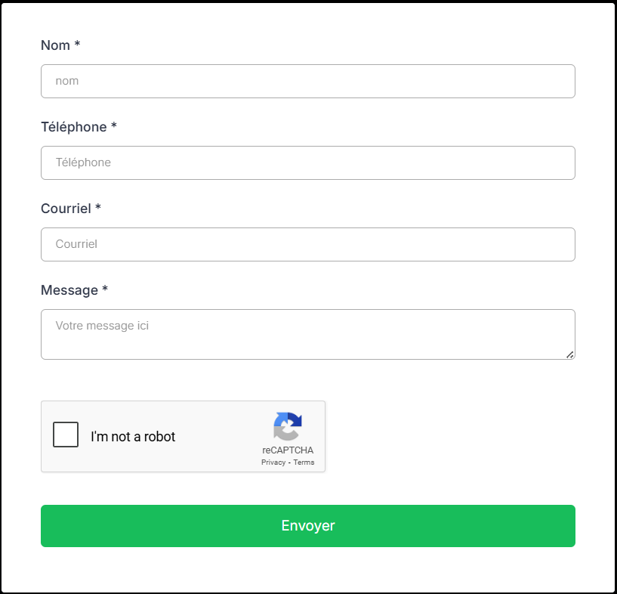This screenshot has width=617, height=594.
Task: Click the required asterisk beside Téléphone
Action: [x=114, y=126]
